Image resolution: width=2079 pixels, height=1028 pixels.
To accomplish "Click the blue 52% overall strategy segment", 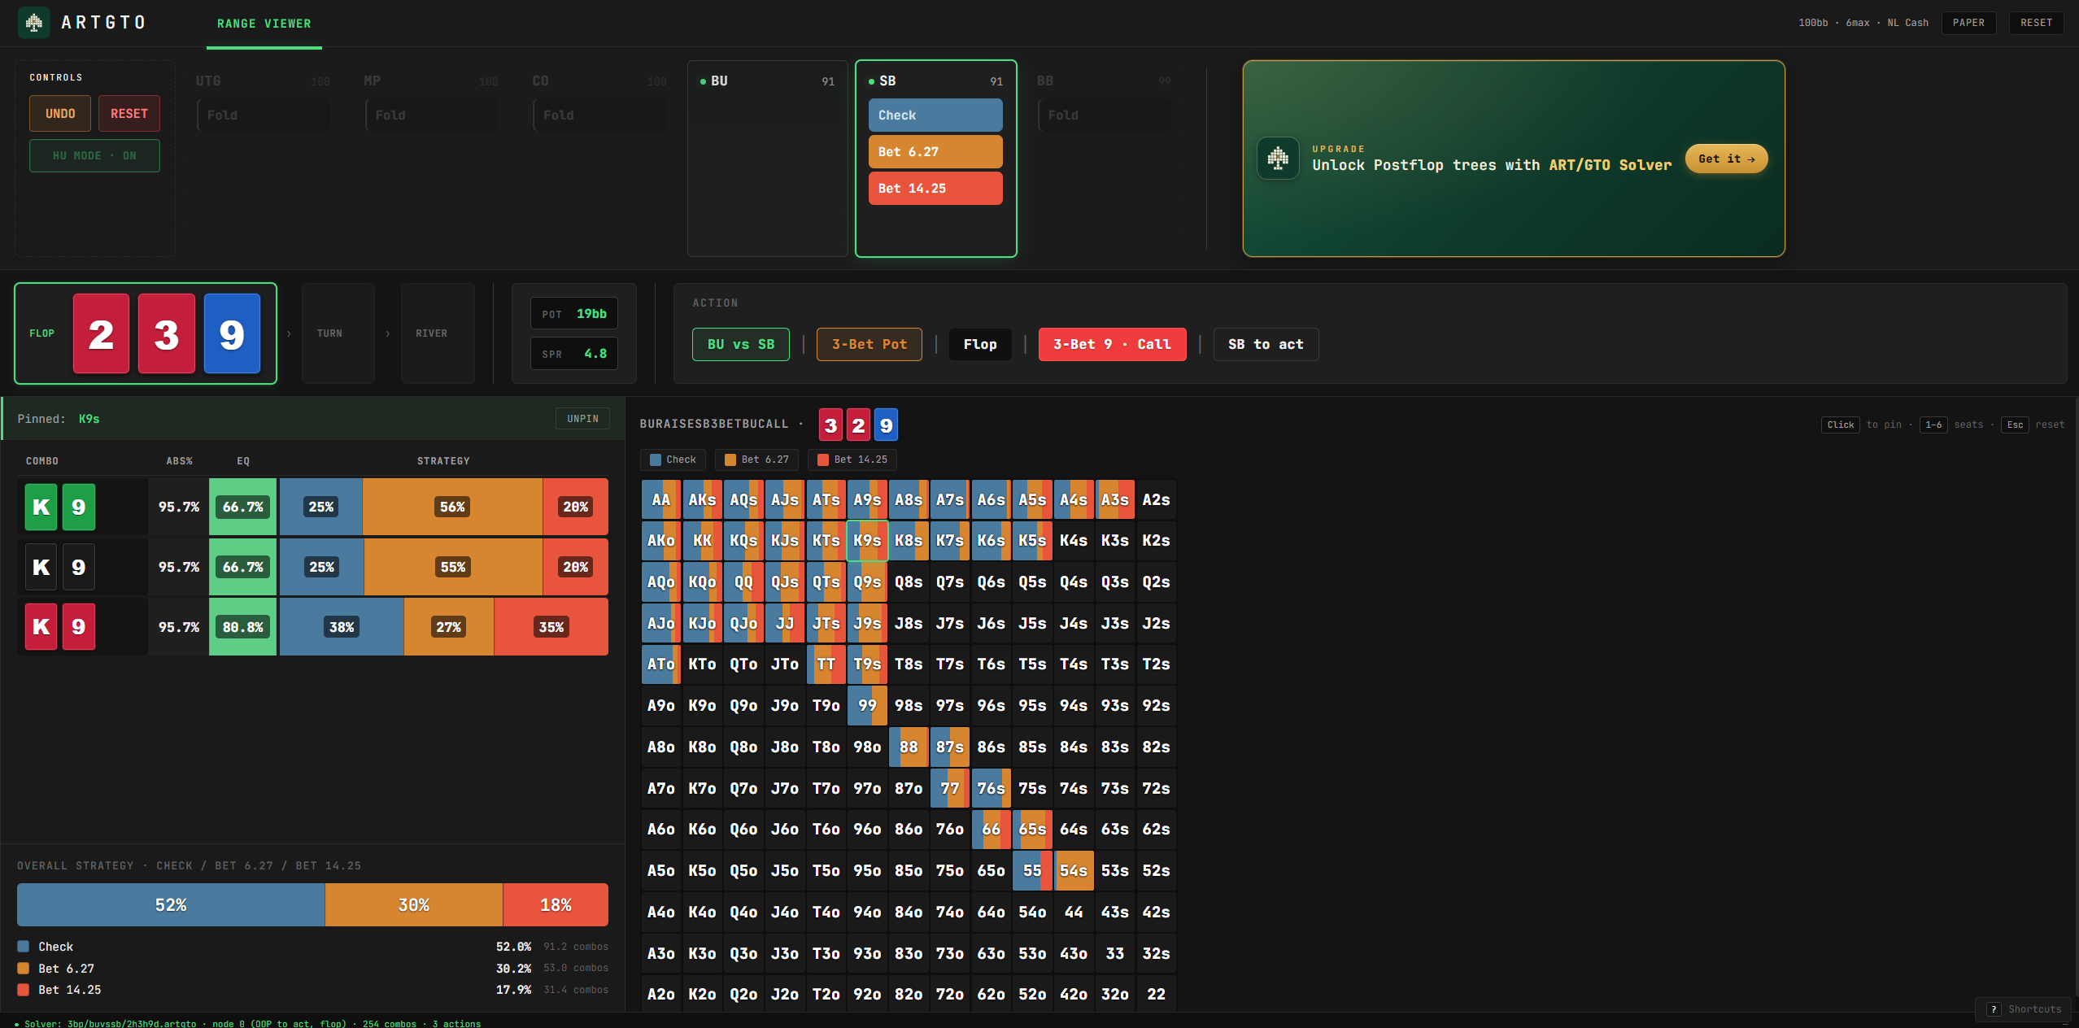I will click(171, 904).
